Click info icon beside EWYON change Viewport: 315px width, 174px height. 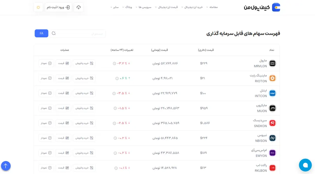coord(115,153)
